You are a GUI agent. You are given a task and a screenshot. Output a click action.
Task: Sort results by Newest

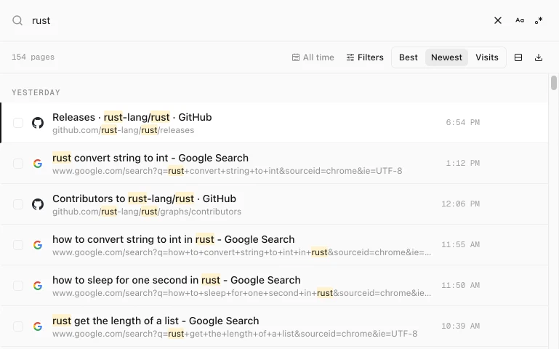[446, 57]
